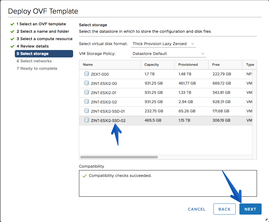Sort by the Free column header

[225, 65]
